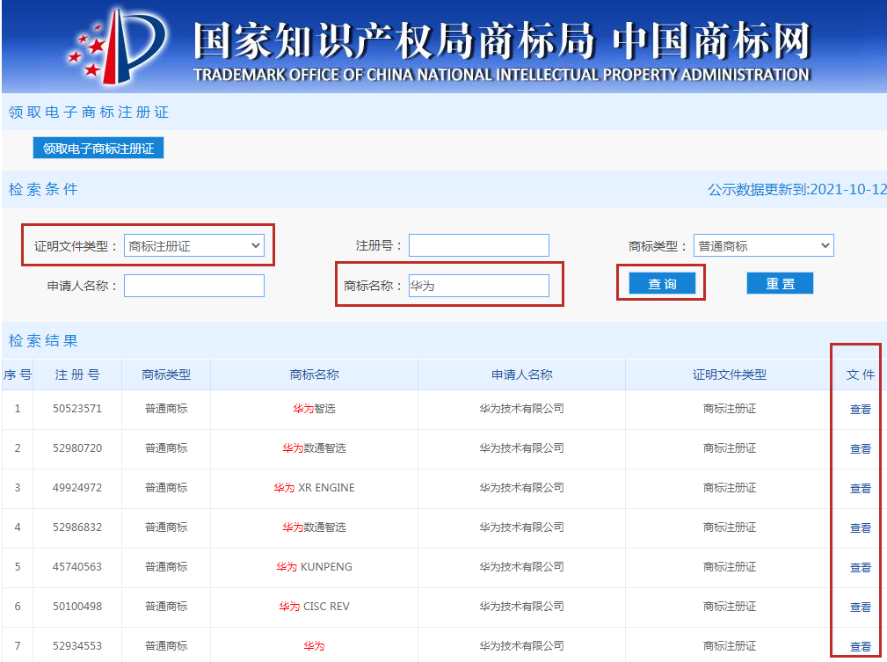The image size is (887, 662).
Task: Click 普通商标 cell in row 50100498
Action: point(166,607)
